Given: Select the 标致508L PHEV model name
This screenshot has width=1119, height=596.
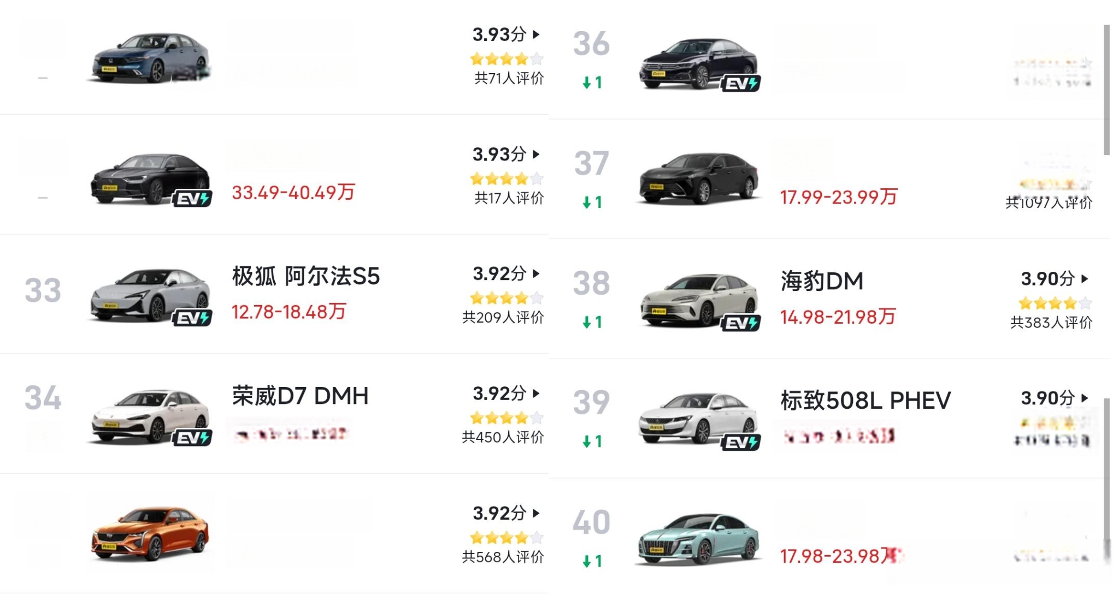Looking at the screenshot, I should [x=865, y=401].
